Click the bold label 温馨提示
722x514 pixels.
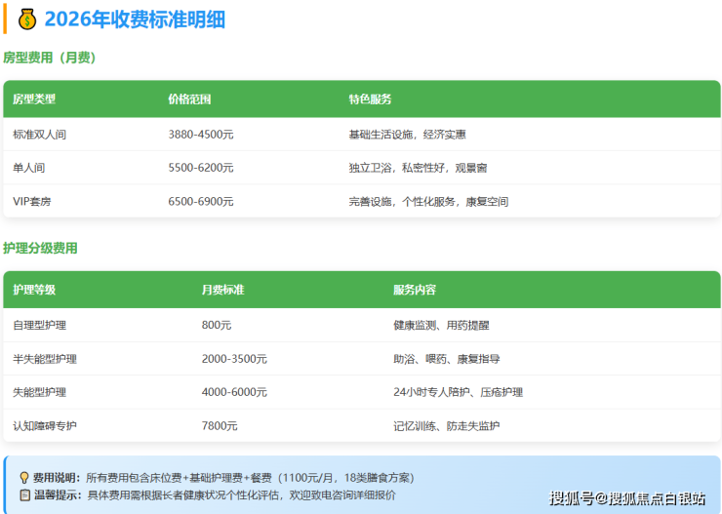pos(58,495)
